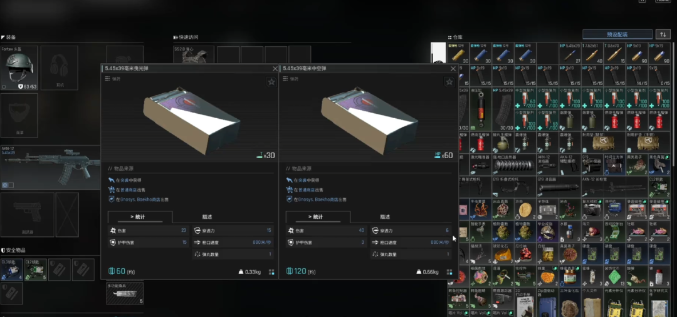
Task: Favorite the 5.45x39 tracer round with star
Action: [x=271, y=82]
